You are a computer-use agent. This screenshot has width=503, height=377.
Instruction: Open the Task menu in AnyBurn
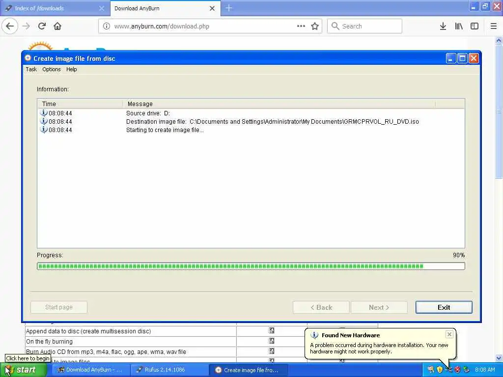coord(31,69)
